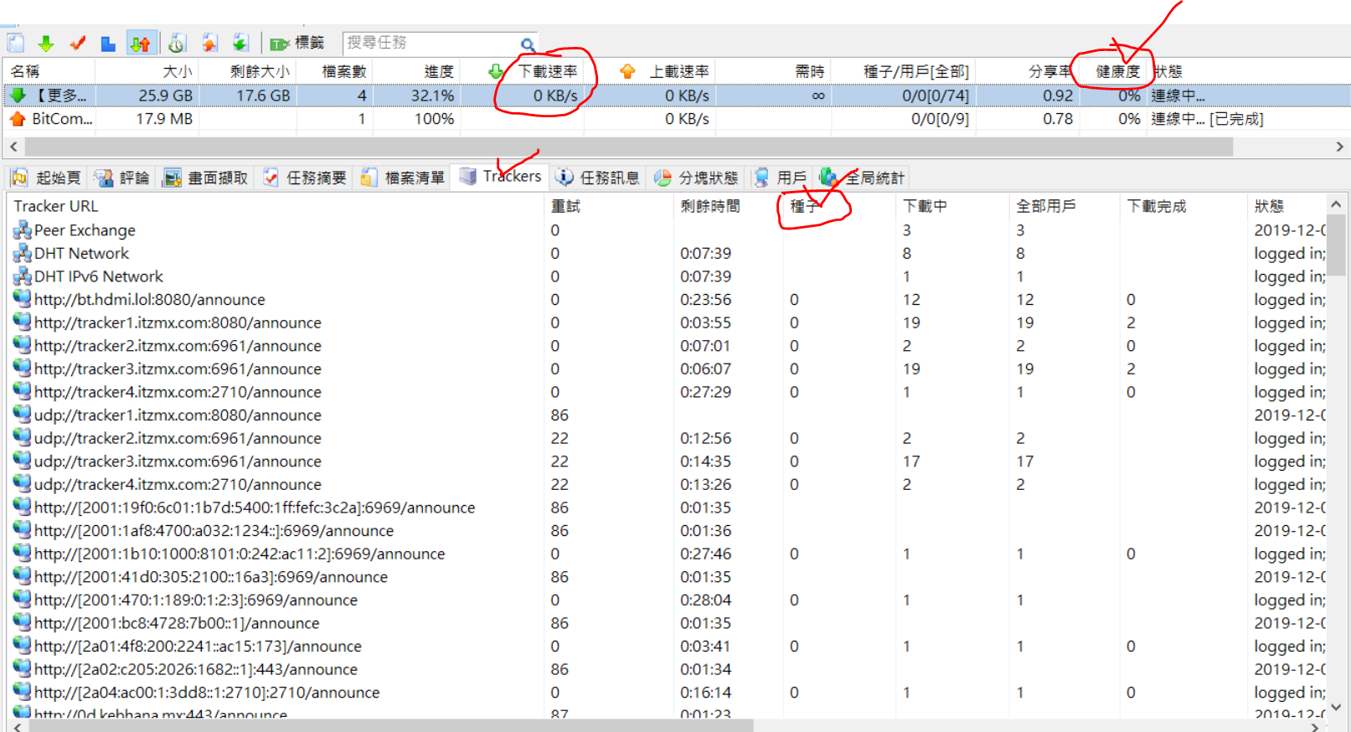Sort tracker list by 種子 column
The image size is (1351, 732).
point(804,206)
